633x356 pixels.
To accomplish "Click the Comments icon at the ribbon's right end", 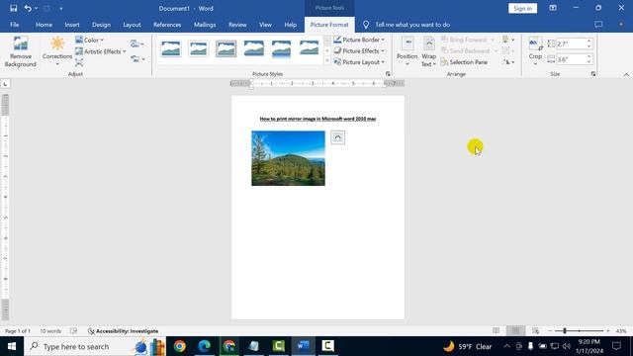I will [598, 25].
